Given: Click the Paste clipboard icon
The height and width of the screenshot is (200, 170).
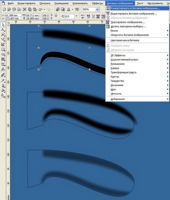Looking at the screenshot, I should [35, 9].
